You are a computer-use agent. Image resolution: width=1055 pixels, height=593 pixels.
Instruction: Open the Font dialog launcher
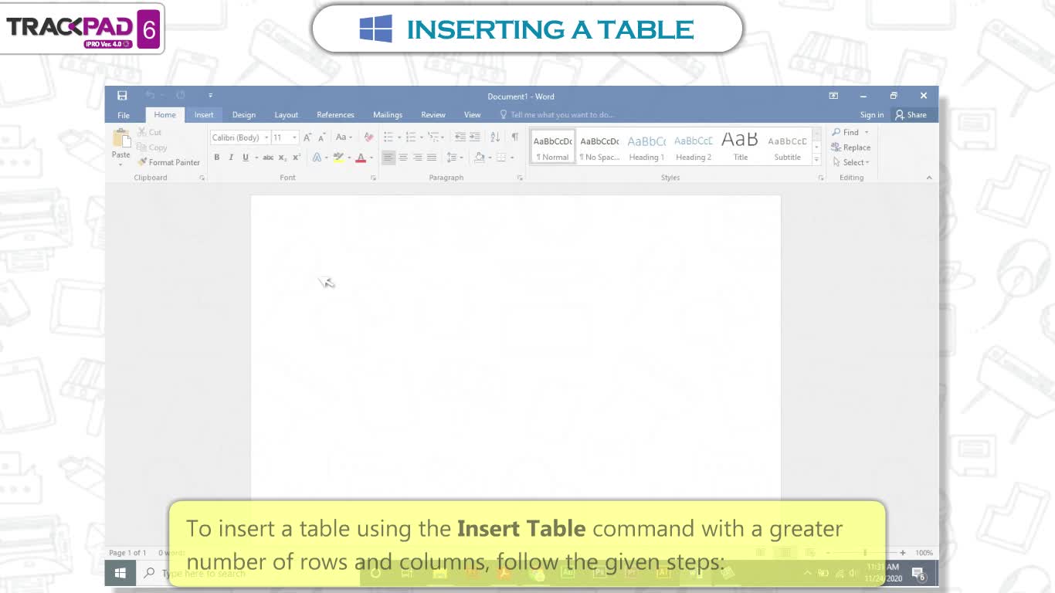point(373,178)
